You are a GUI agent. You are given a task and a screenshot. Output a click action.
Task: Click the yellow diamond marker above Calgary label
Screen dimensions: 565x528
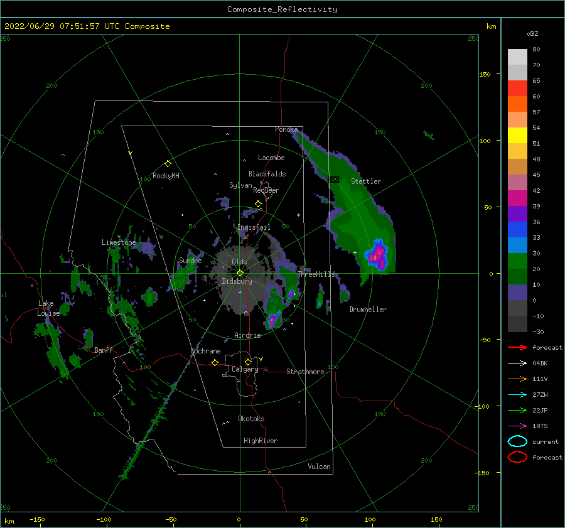(248, 362)
